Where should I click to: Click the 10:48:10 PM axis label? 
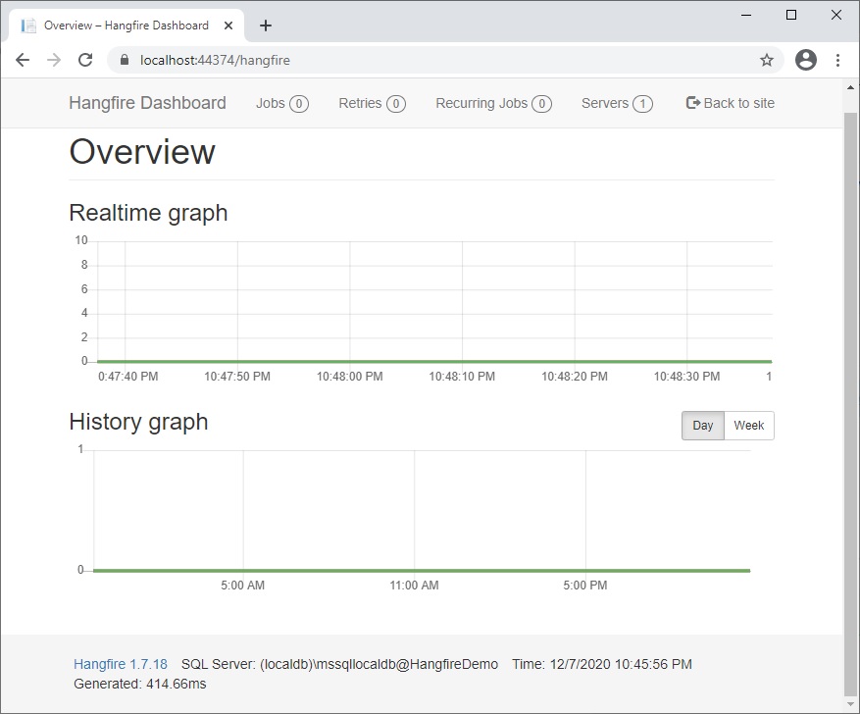pyautogui.click(x=462, y=377)
